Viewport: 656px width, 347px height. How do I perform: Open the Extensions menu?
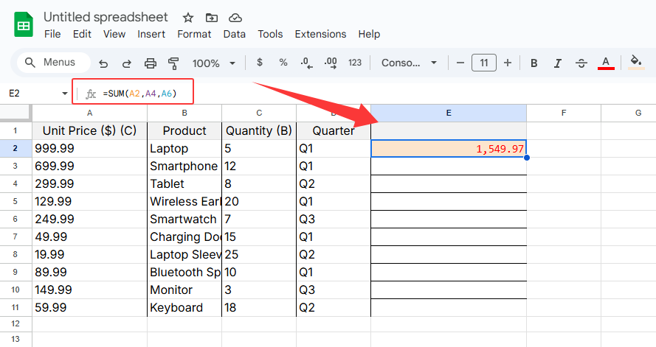(320, 34)
